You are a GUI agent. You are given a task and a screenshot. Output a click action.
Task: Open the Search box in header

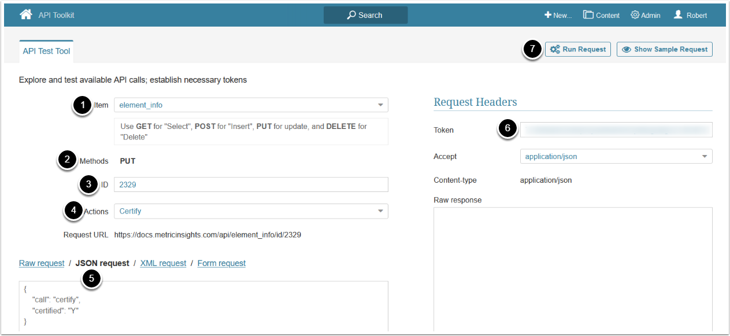[365, 15]
